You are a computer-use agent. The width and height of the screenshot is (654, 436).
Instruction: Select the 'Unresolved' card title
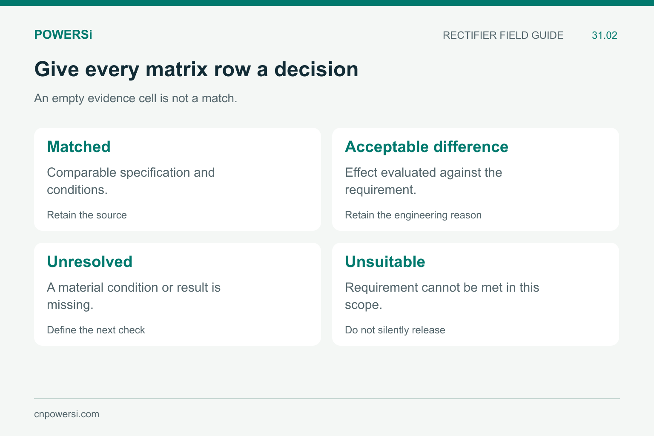pos(89,261)
